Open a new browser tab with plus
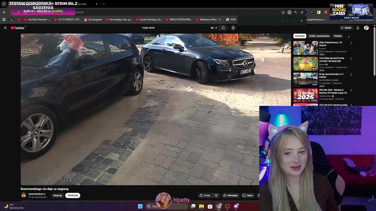376x211 pixels. 104,4
